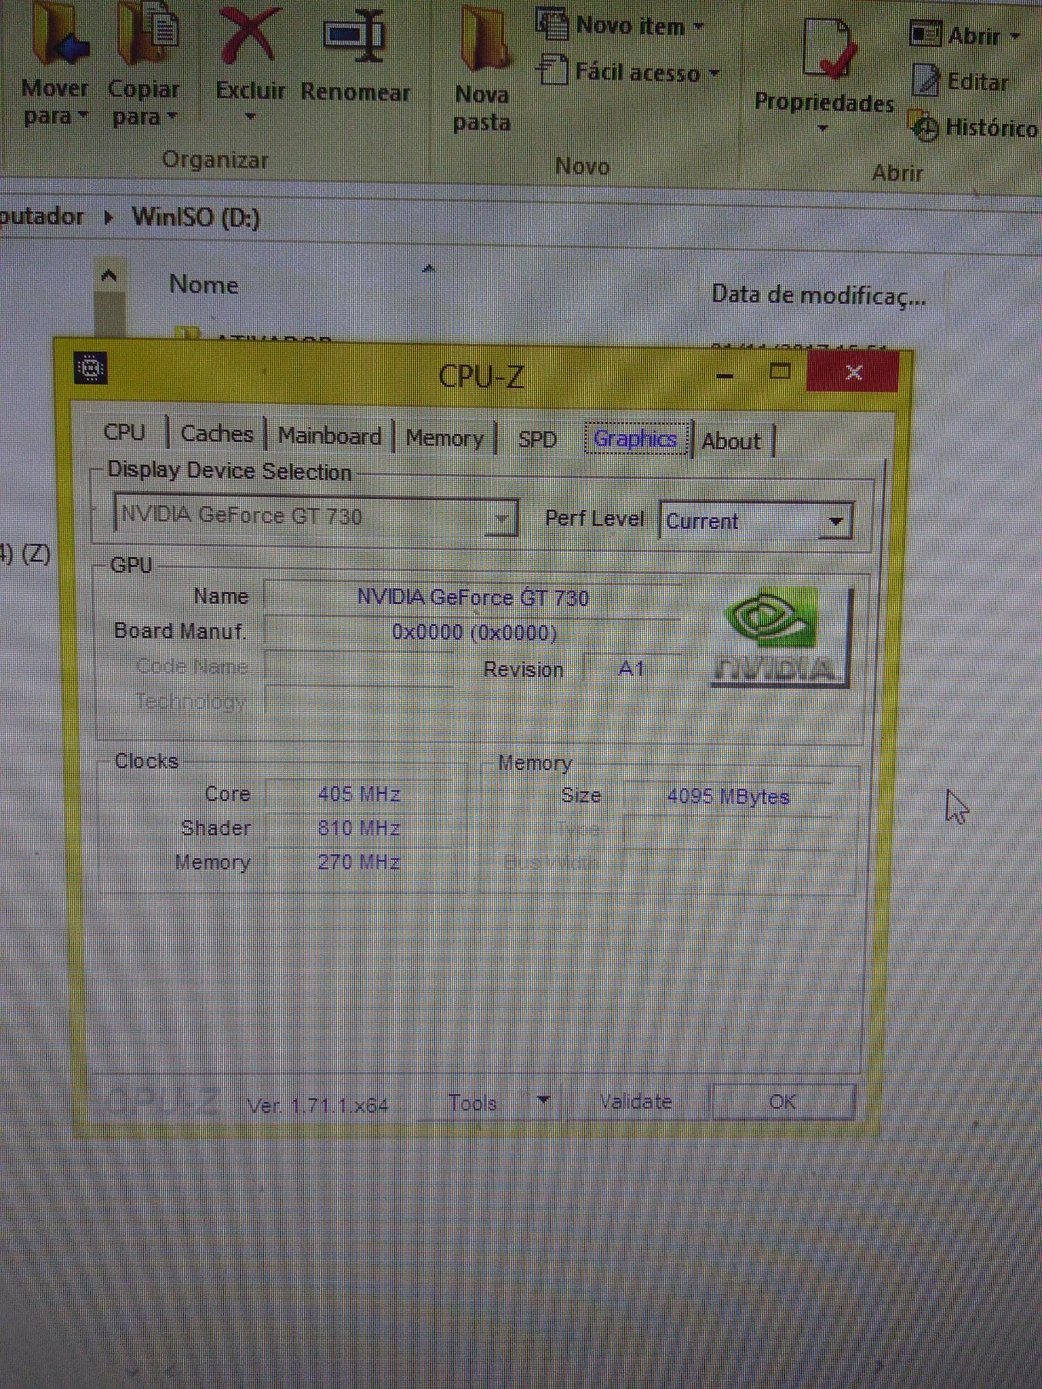This screenshot has width=1042, height=1389.
Task: Switch to the Caches tab
Action: pyautogui.click(x=216, y=433)
